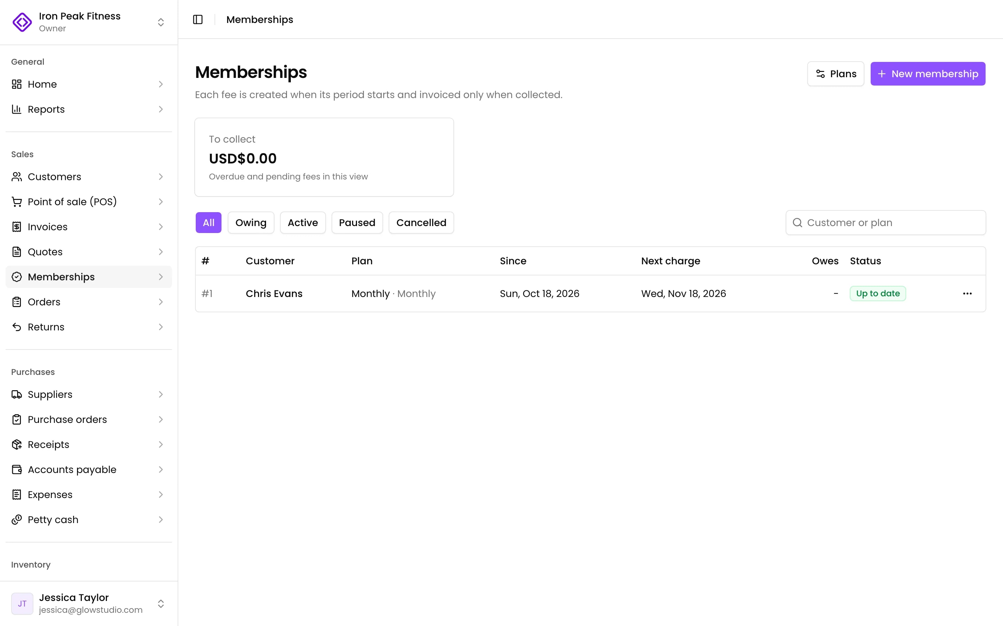Click the Customers people icon
The width and height of the screenshot is (1003, 626).
[17, 177]
